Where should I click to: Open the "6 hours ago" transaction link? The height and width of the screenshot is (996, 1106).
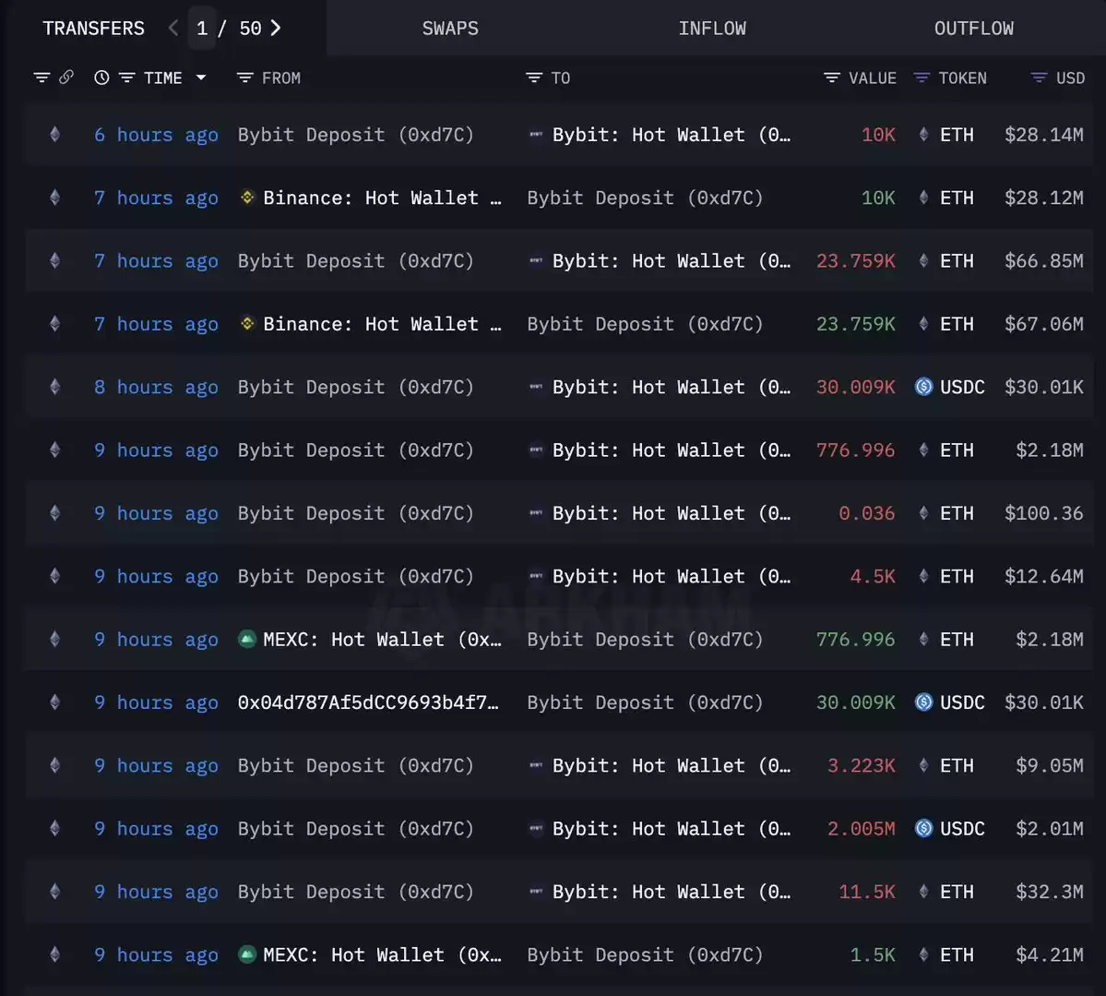point(156,135)
